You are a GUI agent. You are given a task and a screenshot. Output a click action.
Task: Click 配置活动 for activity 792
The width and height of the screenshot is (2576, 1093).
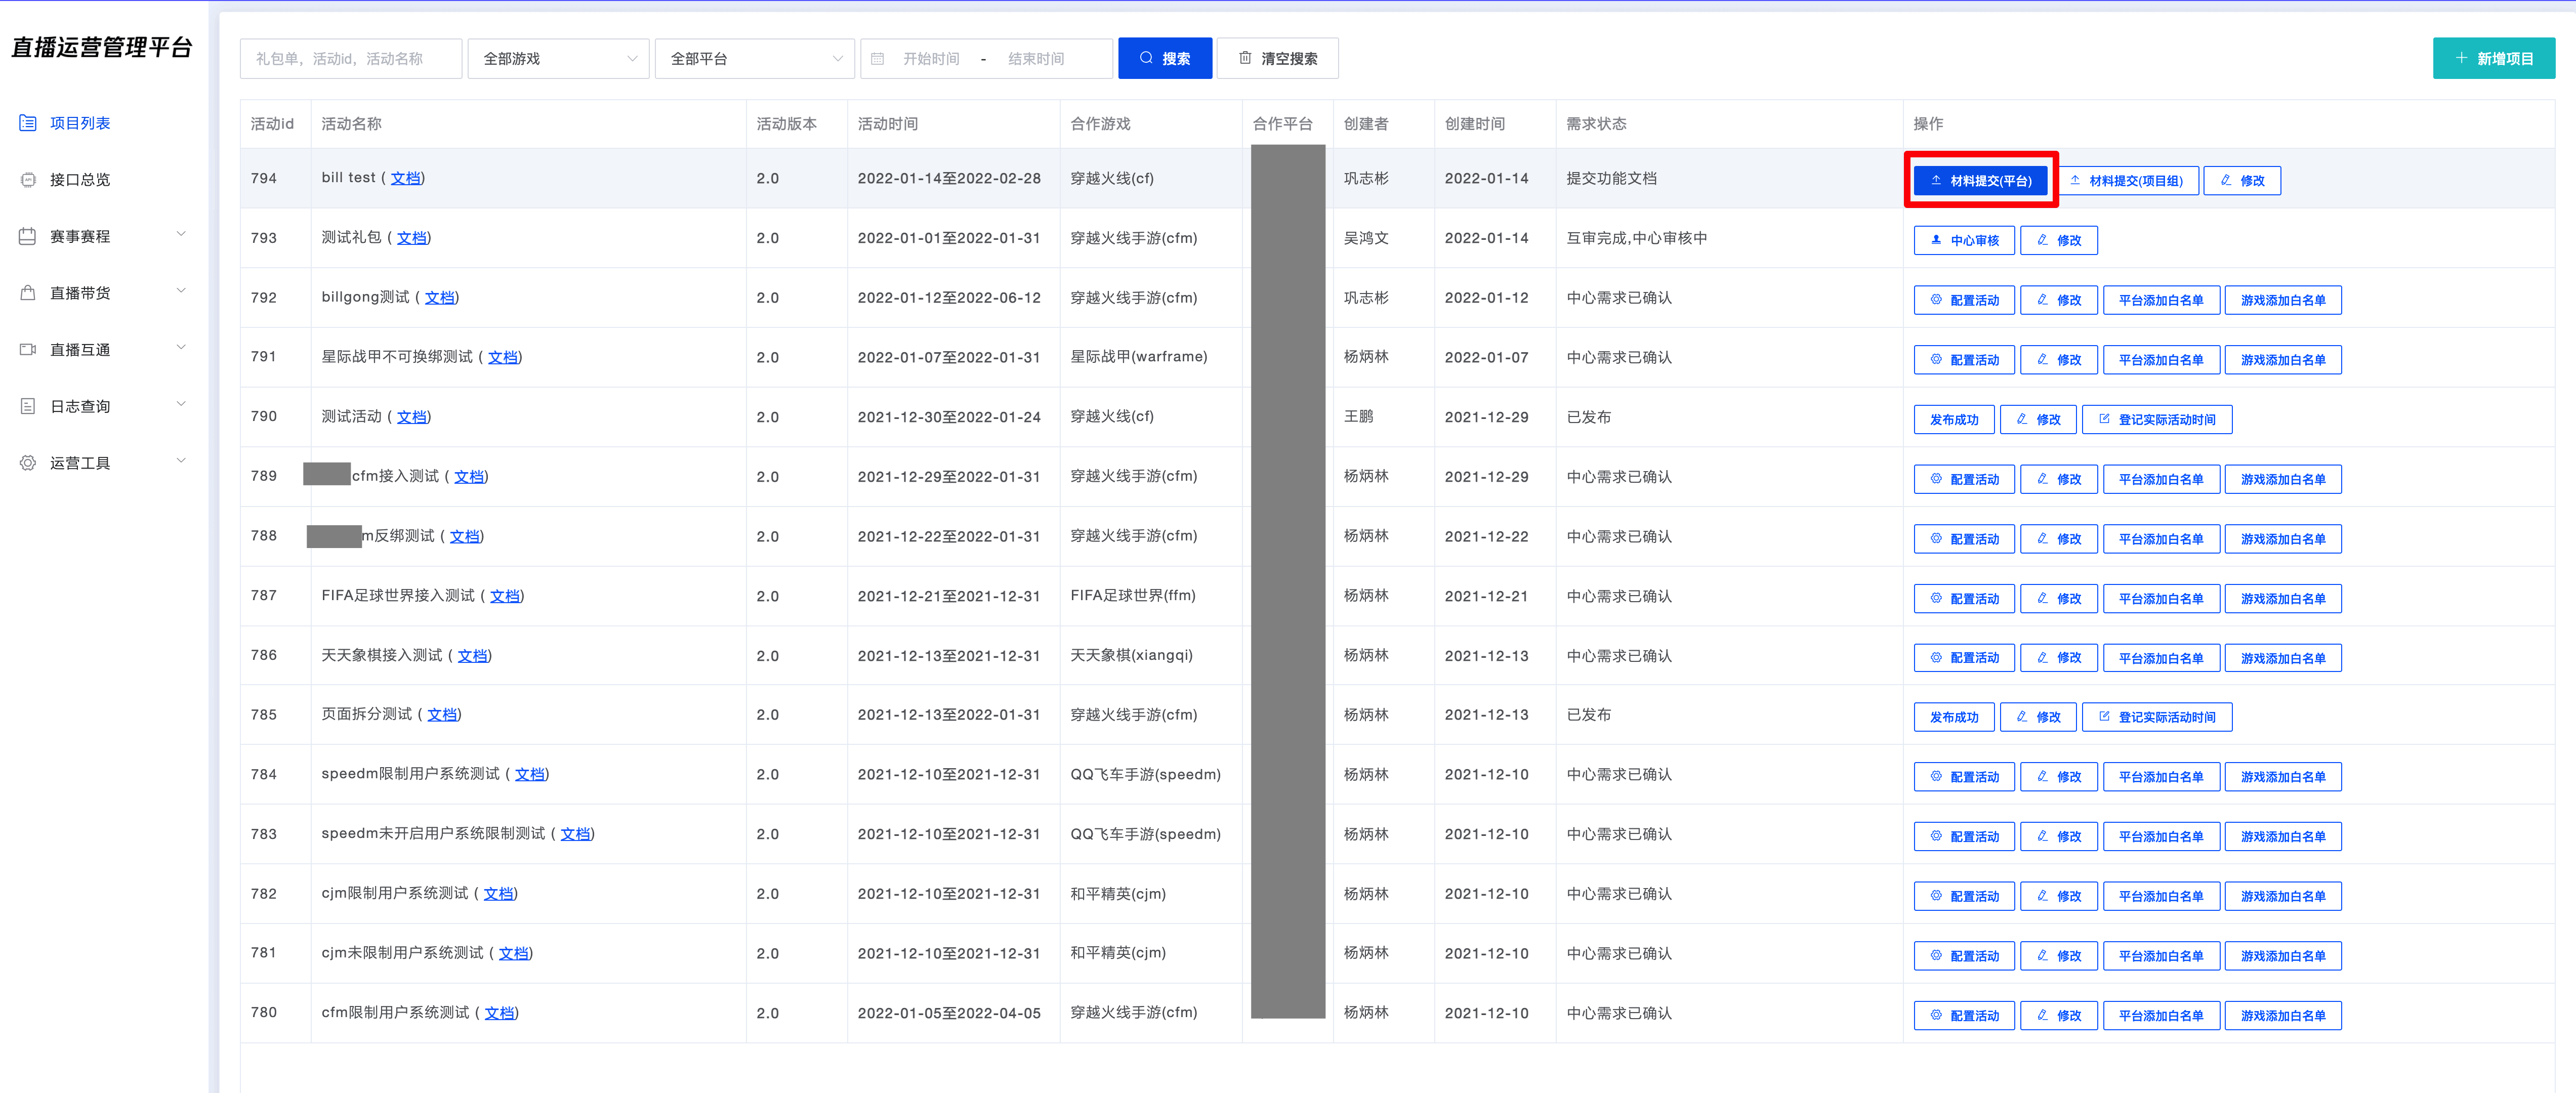point(1964,300)
